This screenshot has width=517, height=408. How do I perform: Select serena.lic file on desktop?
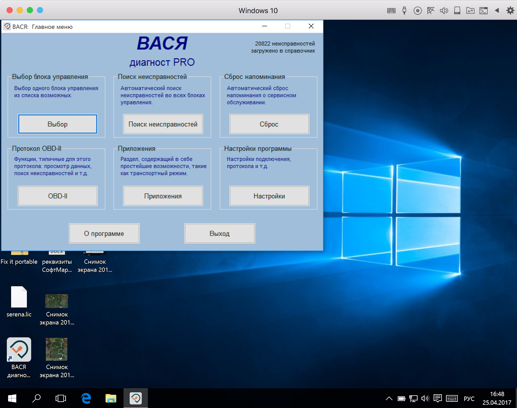click(x=19, y=302)
